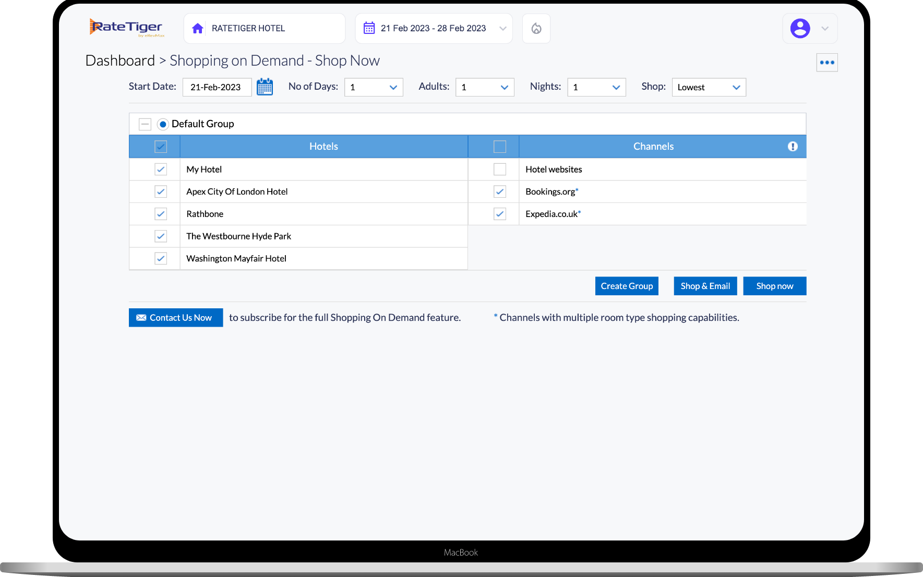The width and height of the screenshot is (923, 577).
Task: Click the Apex City Of London Hotel text
Action: pos(237,191)
